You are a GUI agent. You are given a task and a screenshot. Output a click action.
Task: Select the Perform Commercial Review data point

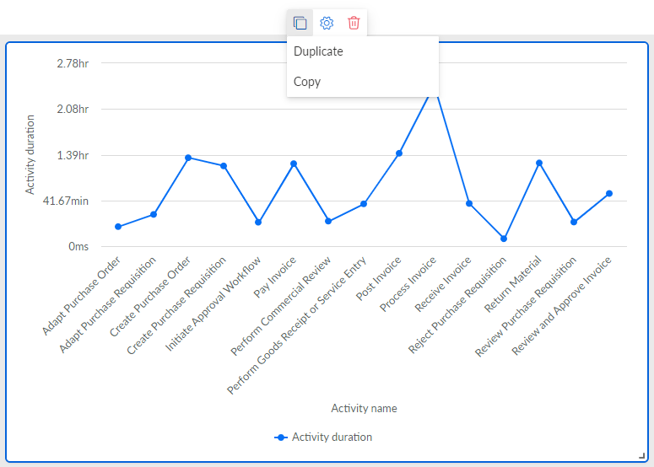(328, 221)
